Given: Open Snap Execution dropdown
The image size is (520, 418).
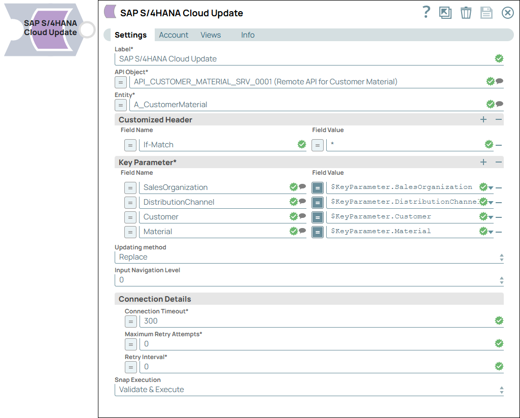Looking at the screenshot, I should [309, 390].
